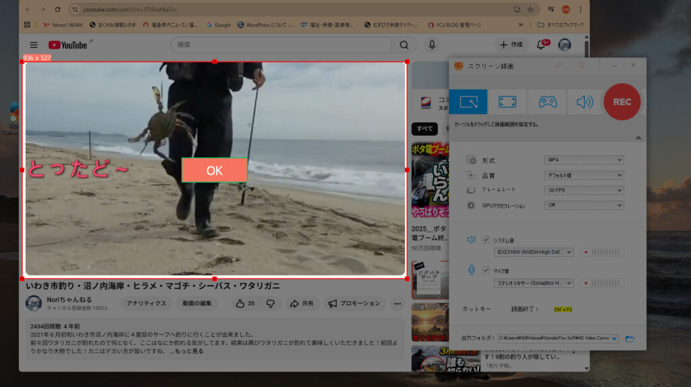The height and width of the screenshot is (387, 691).
Task: Toggle the マイク音 checkbox
Action: tap(486, 270)
